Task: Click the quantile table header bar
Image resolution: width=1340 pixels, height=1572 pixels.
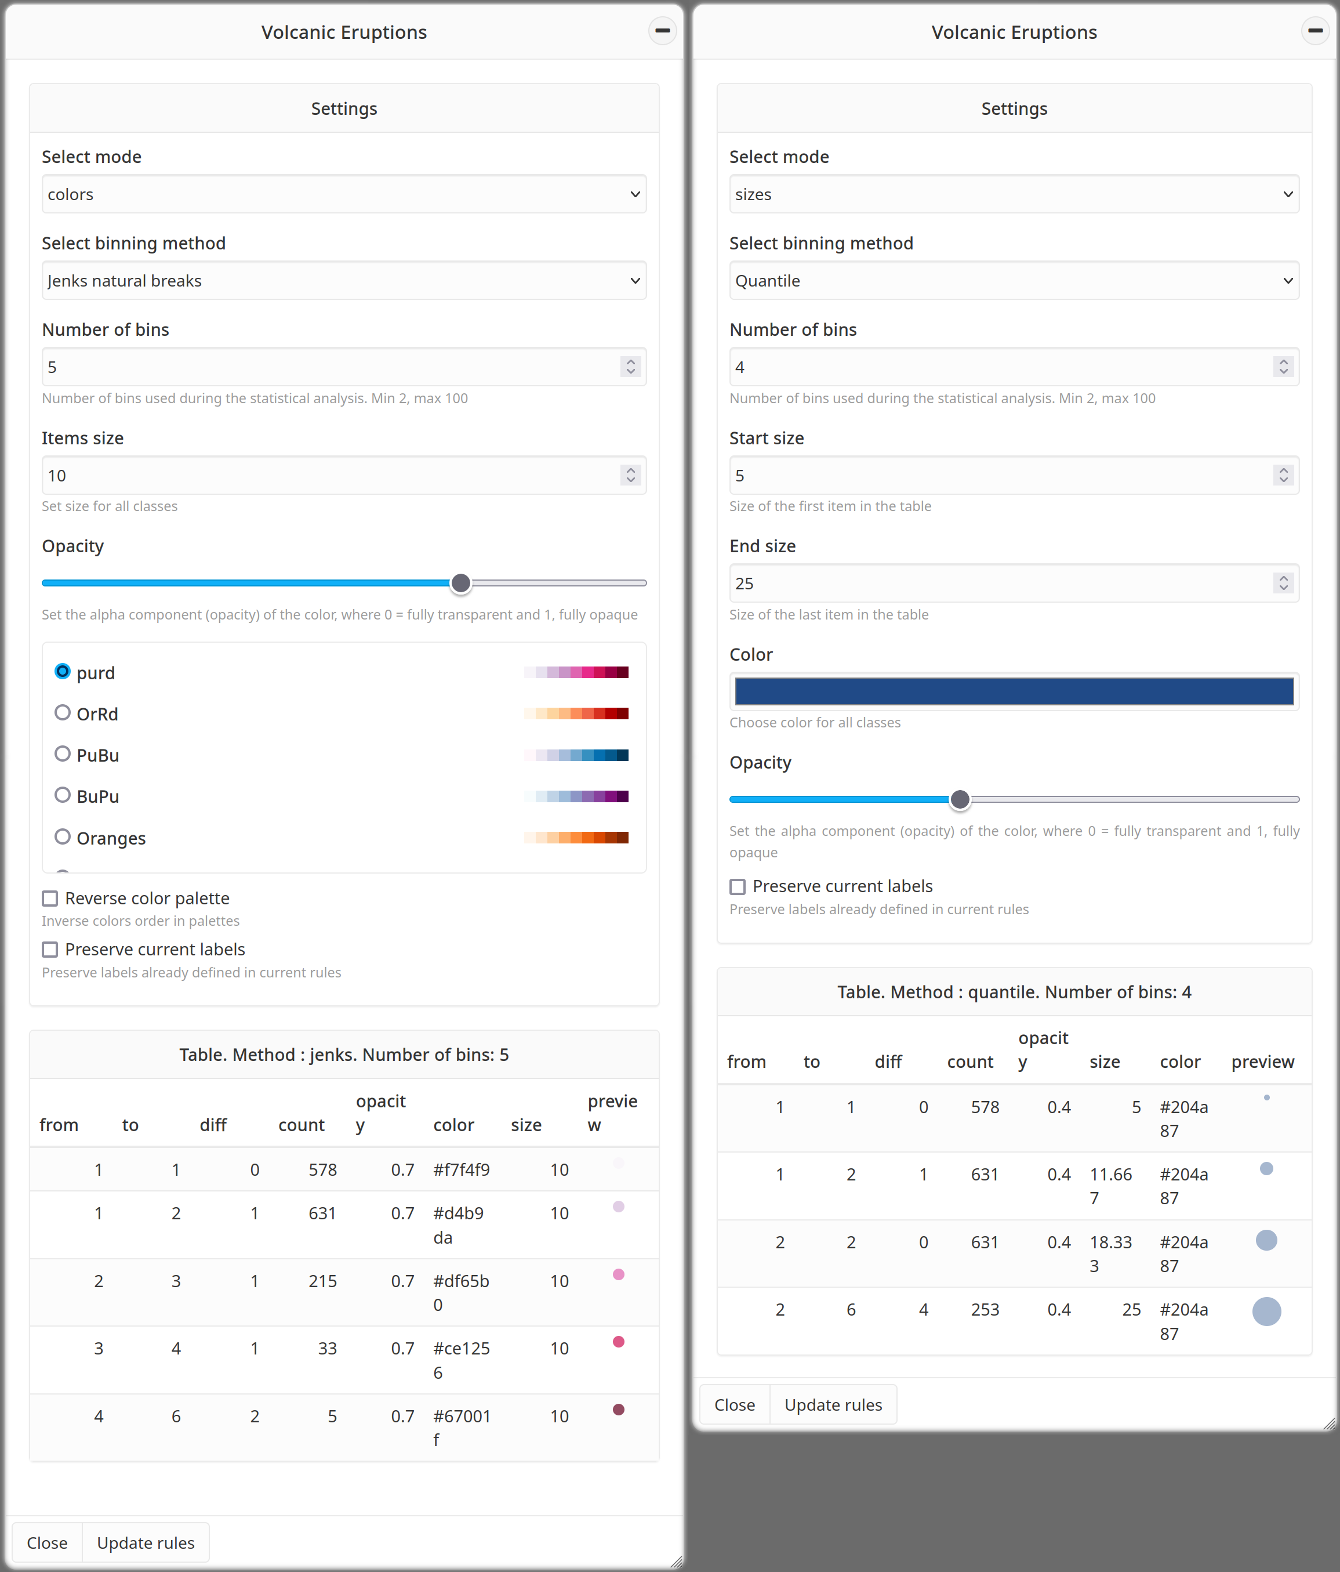Action: 1013,993
